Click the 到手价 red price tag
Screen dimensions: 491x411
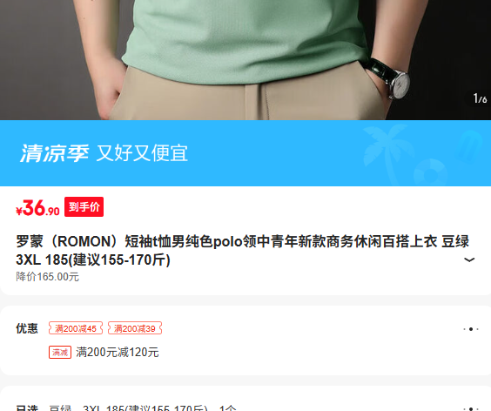84,206
